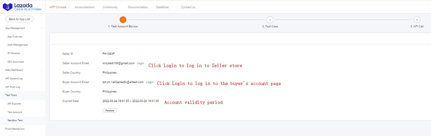Jump to step 3 API Call circle
The image size is (431, 136).
coord(417,20)
